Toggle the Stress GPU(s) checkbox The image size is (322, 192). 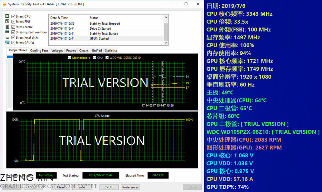[13, 43]
